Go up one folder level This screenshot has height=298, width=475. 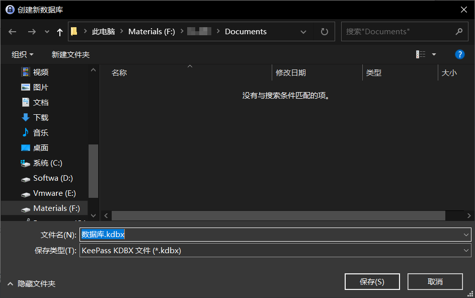(x=60, y=32)
